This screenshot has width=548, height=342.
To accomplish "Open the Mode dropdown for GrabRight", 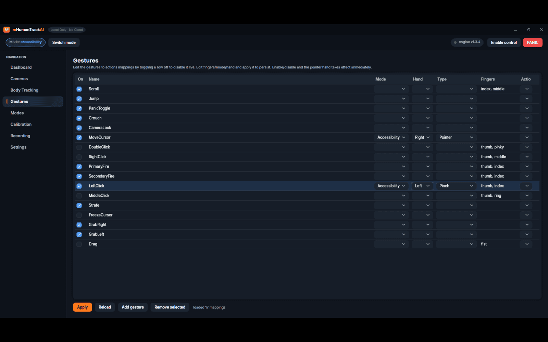I will click(391, 225).
